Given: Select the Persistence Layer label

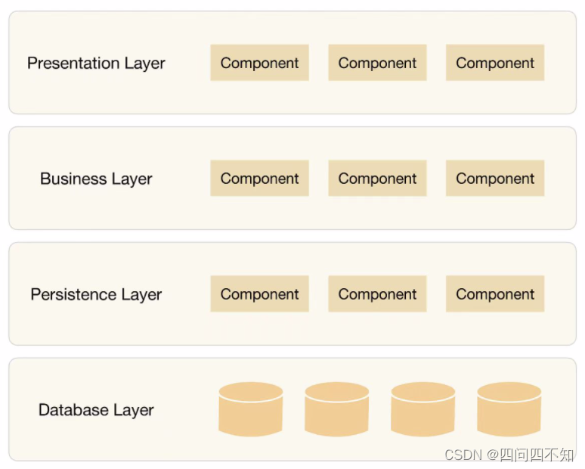Looking at the screenshot, I should (96, 294).
